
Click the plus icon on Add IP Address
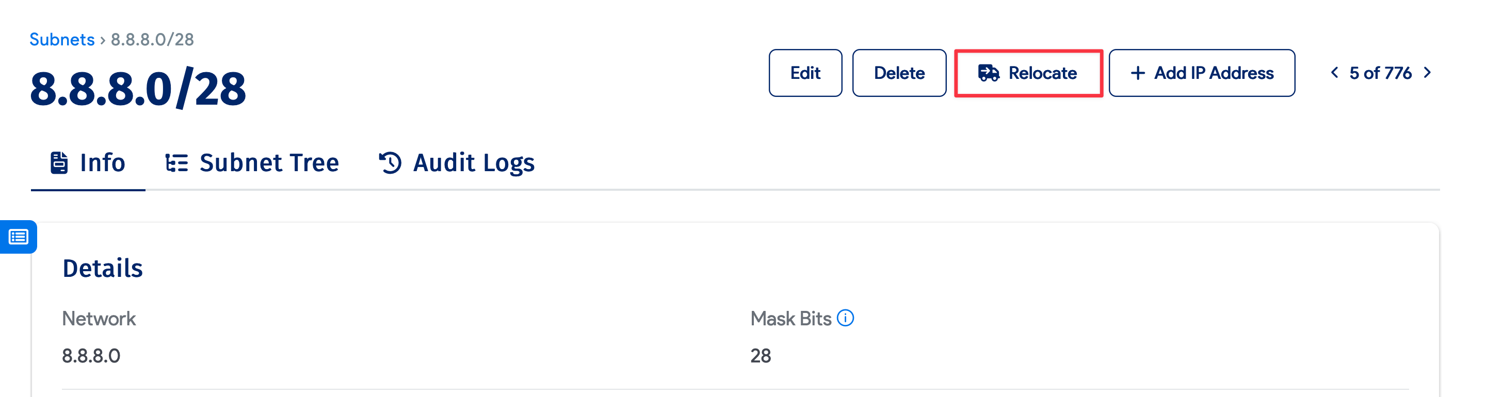point(1138,73)
